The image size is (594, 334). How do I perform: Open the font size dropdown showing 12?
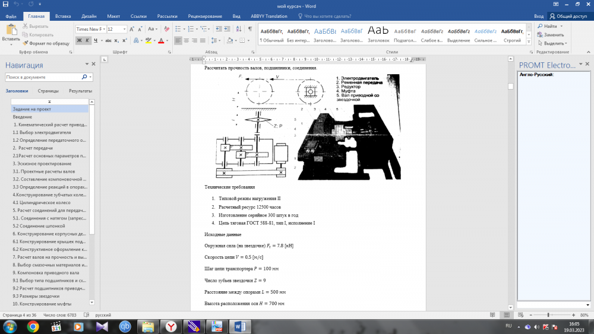(124, 29)
